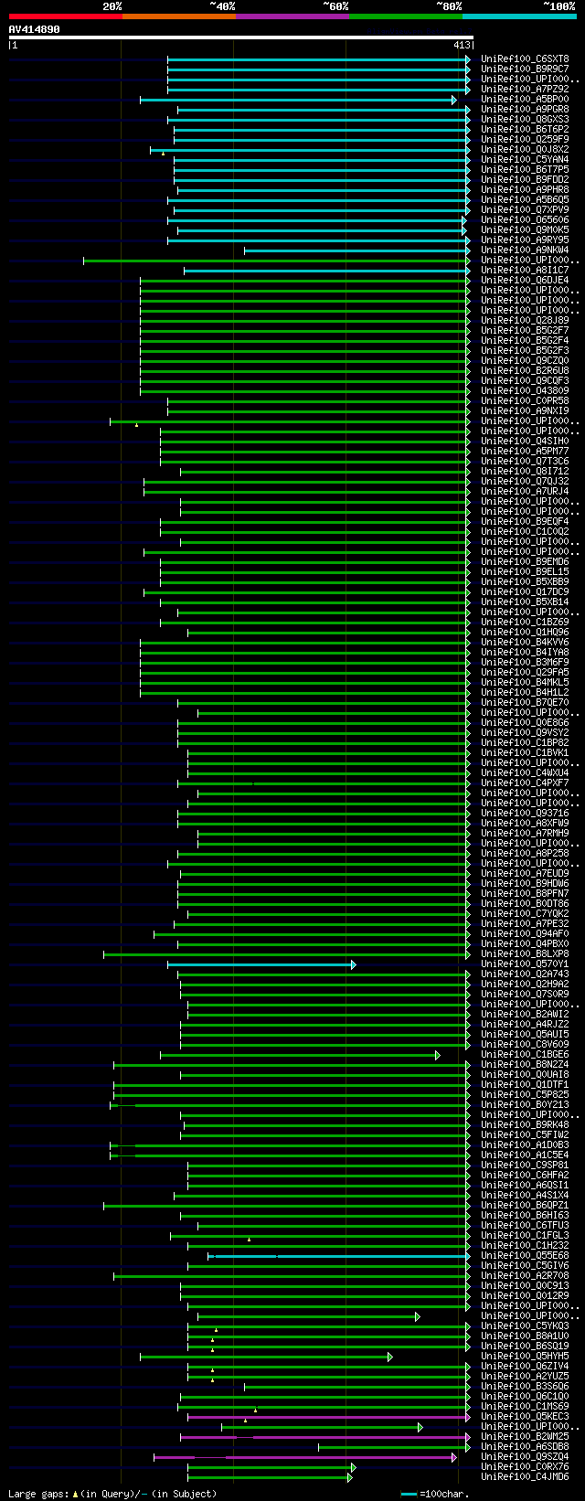Select hit label UniRef100_Q9SZQ4
The width and height of the screenshot is (585, 1501).
tap(525, 1457)
